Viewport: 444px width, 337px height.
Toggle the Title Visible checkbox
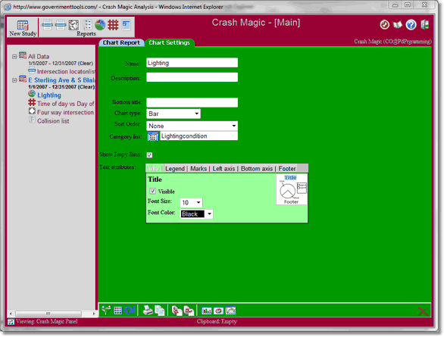pyautogui.click(x=152, y=191)
